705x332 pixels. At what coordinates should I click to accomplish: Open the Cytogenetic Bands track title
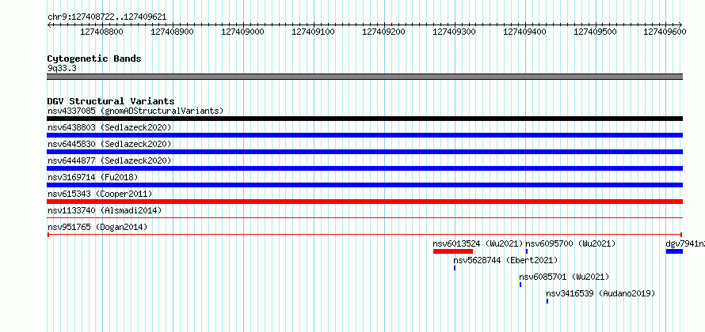pyautogui.click(x=94, y=58)
